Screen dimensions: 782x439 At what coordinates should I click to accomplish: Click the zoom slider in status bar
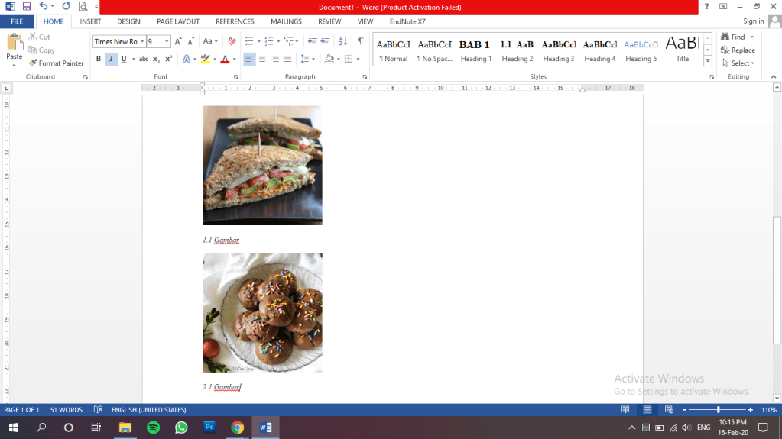pos(717,411)
